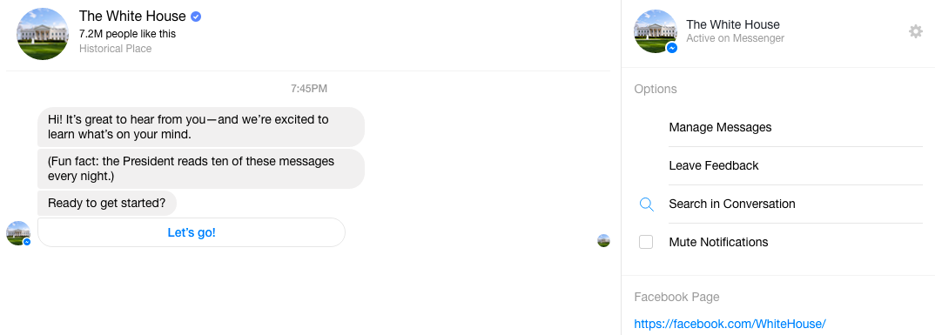Click the blue verified badge beside The White House
Screen dimensions: 935x335
196,17
